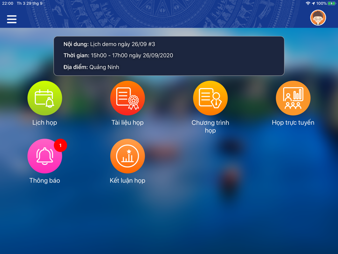
Task: Tap the battery indicator in status bar
Action: click(x=332, y=3)
